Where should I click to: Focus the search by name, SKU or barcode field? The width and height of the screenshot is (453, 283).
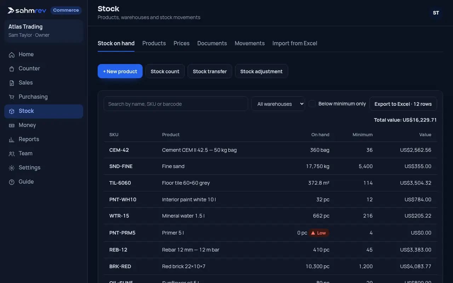[176, 104]
